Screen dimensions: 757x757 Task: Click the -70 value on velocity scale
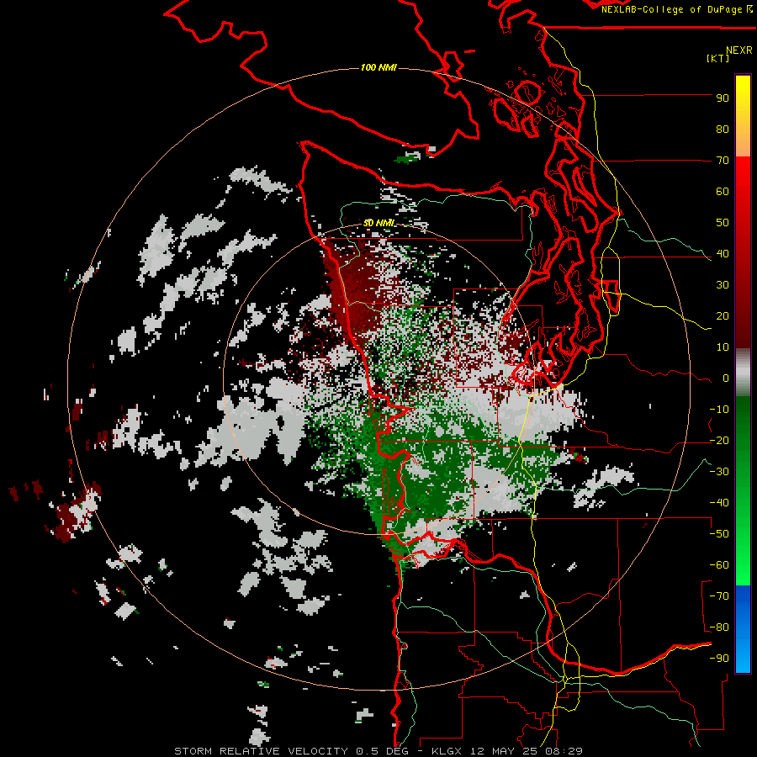[719, 596]
